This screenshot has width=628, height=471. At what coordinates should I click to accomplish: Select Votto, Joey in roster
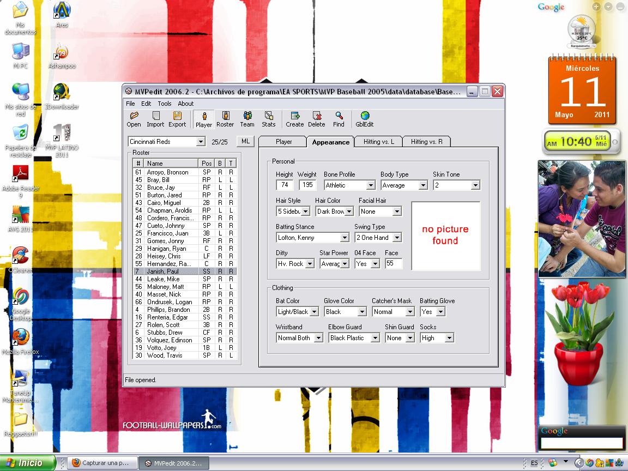185,348
